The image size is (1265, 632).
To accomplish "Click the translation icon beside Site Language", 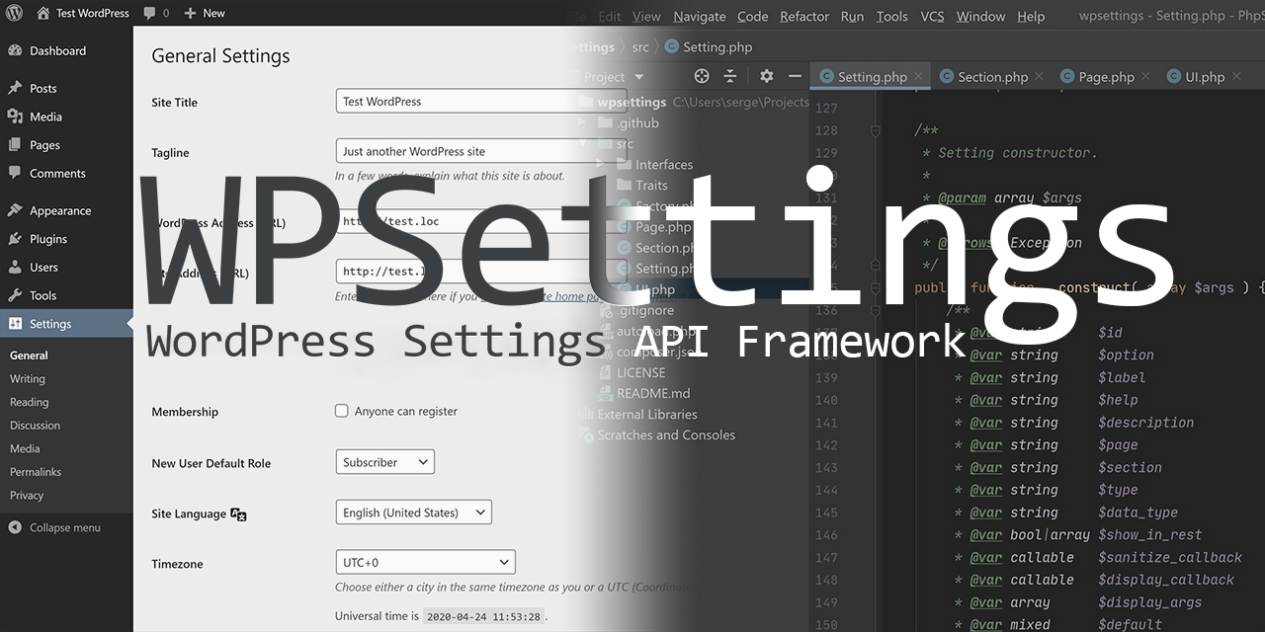I will click(x=237, y=514).
